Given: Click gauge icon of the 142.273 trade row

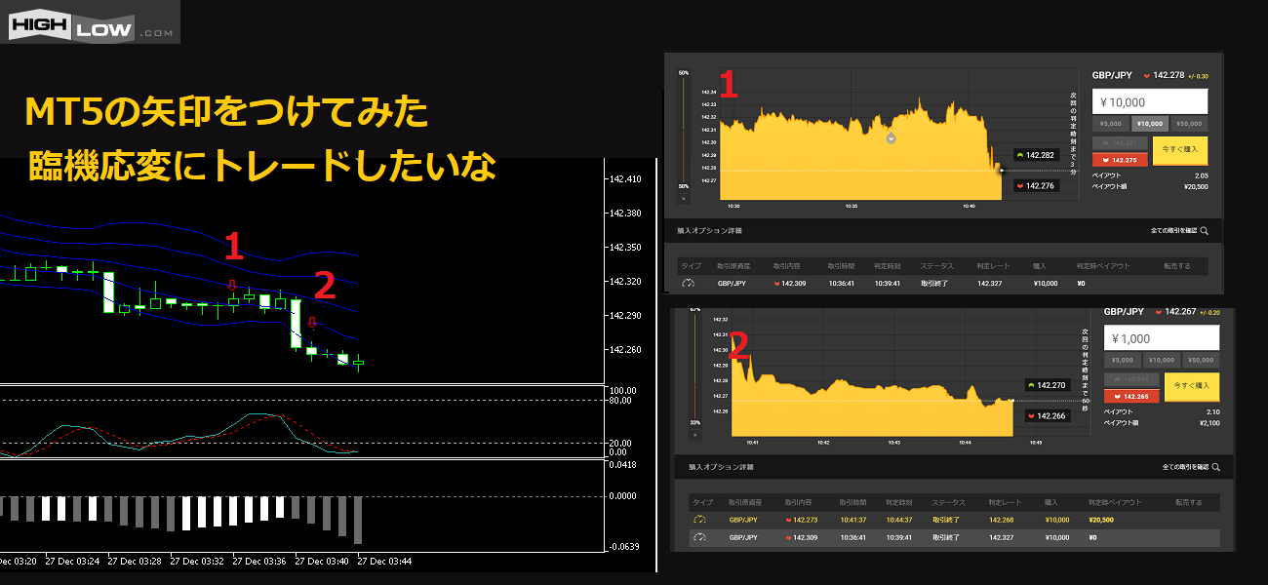Looking at the screenshot, I should 698,520.
